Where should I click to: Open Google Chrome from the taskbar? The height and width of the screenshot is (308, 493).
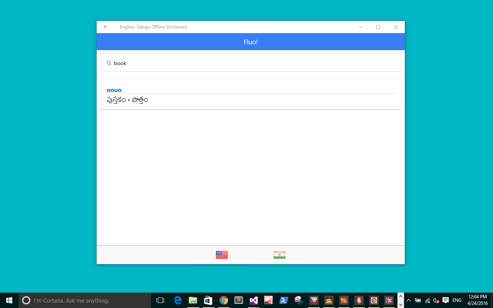224,300
